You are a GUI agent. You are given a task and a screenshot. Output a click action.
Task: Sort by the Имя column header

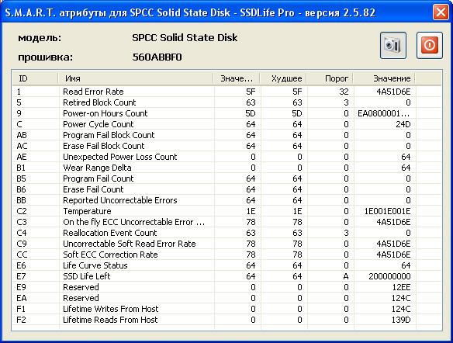click(135, 78)
